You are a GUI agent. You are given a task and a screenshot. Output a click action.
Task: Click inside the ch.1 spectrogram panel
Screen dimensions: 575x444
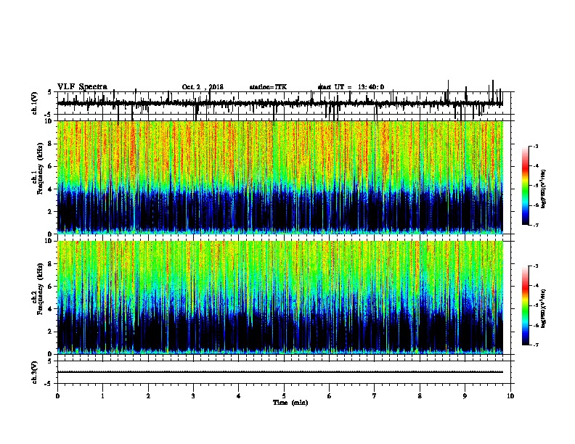coord(280,177)
